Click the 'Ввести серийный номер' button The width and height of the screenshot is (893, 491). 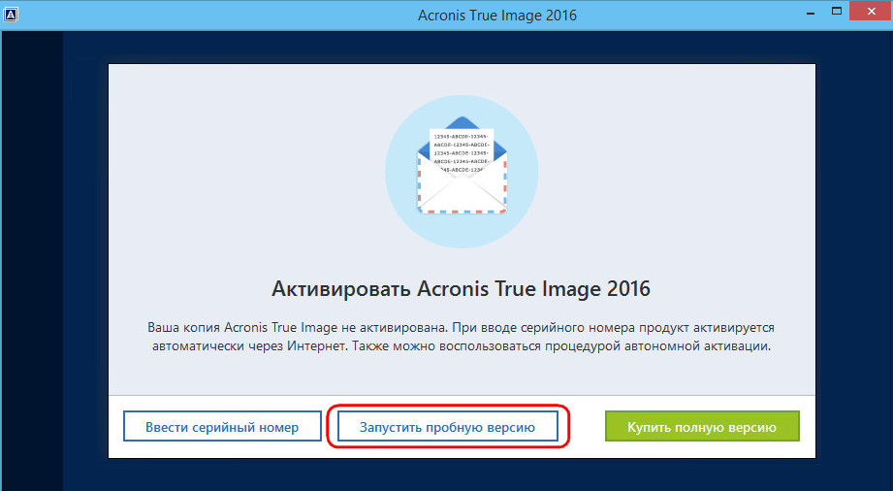[222, 427]
